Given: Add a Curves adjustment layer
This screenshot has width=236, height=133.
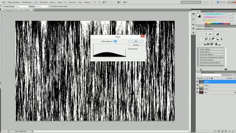Looking at the screenshot, I should (x=214, y=34).
